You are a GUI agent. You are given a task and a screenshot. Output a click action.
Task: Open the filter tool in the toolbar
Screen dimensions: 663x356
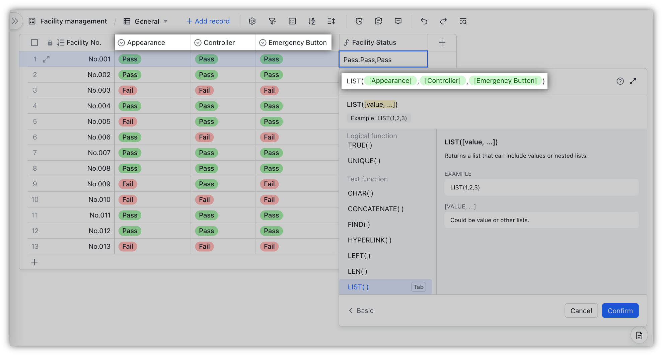coord(272,21)
